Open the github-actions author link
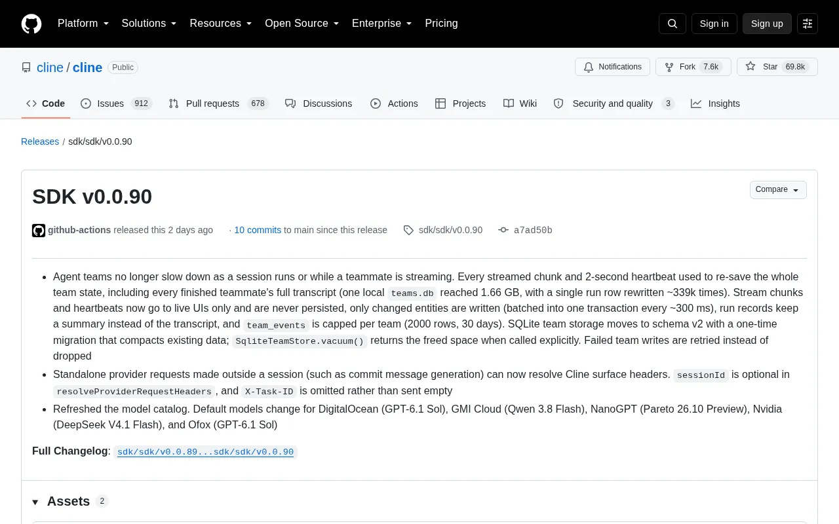The width and height of the screenshot is (839, 524). coord(79,230)
